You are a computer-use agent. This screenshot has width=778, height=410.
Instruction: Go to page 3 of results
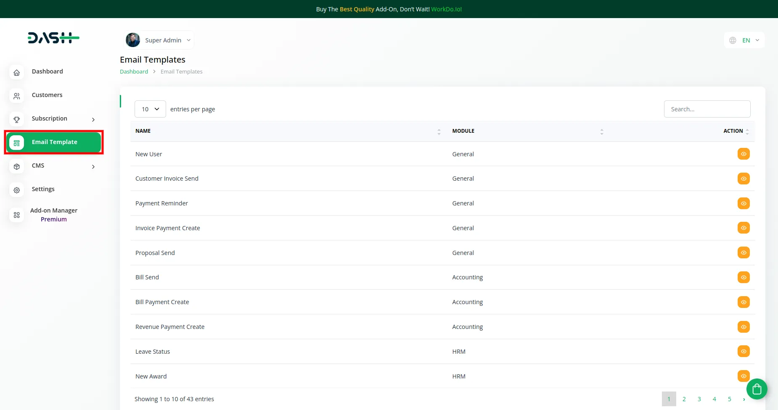(x=699, y=399)
